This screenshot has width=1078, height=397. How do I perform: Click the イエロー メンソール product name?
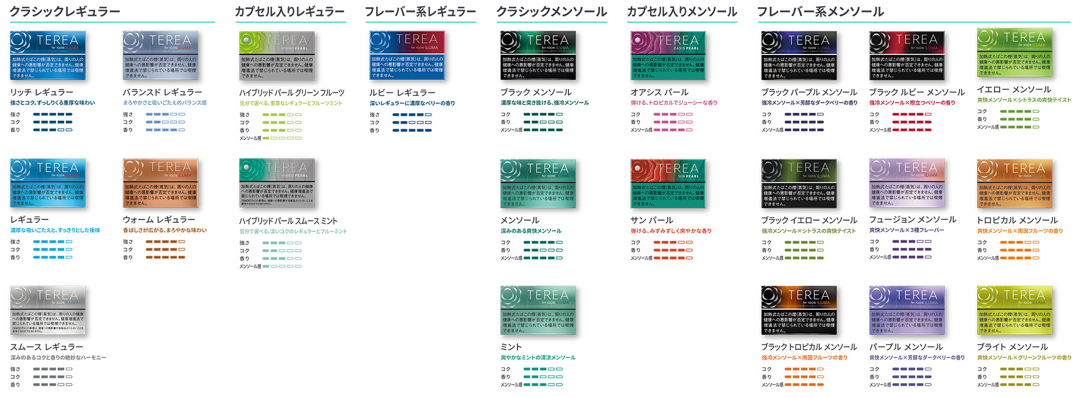tap(1014, 89)
